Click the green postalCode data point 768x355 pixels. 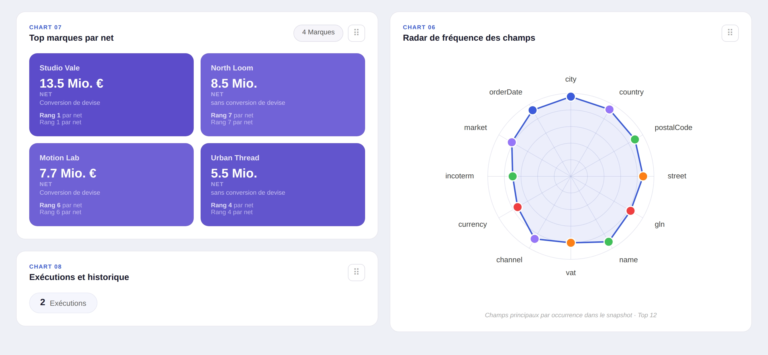pyautogui.click(x=634, y=139)
